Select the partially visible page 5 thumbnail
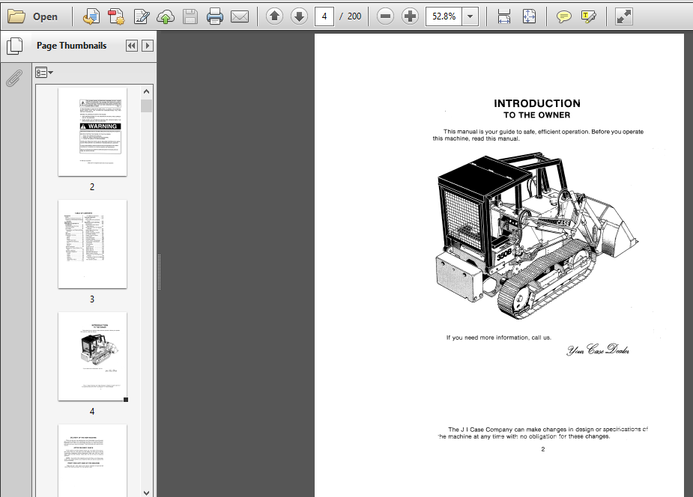693x497 pixels. 92,460
